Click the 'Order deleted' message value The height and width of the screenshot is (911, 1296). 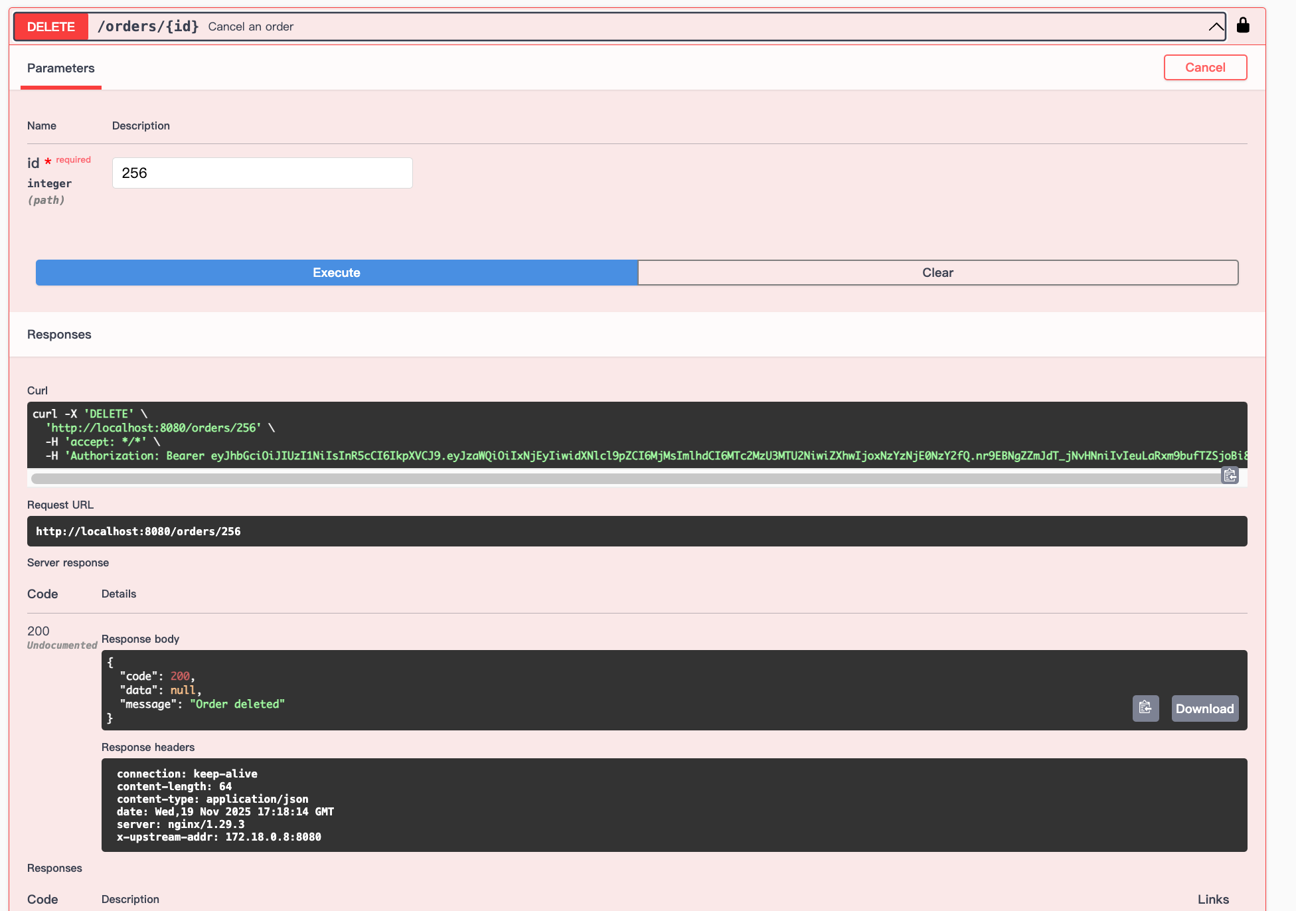click(237, 704)
